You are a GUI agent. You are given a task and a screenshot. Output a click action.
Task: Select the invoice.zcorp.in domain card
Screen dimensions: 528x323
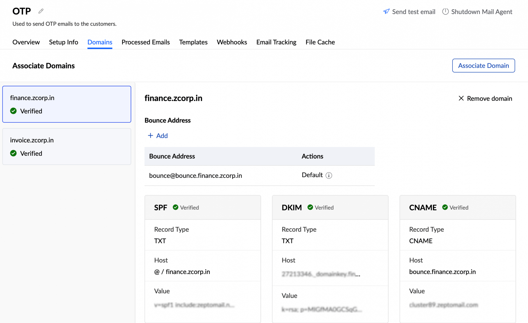pos(67,146)
